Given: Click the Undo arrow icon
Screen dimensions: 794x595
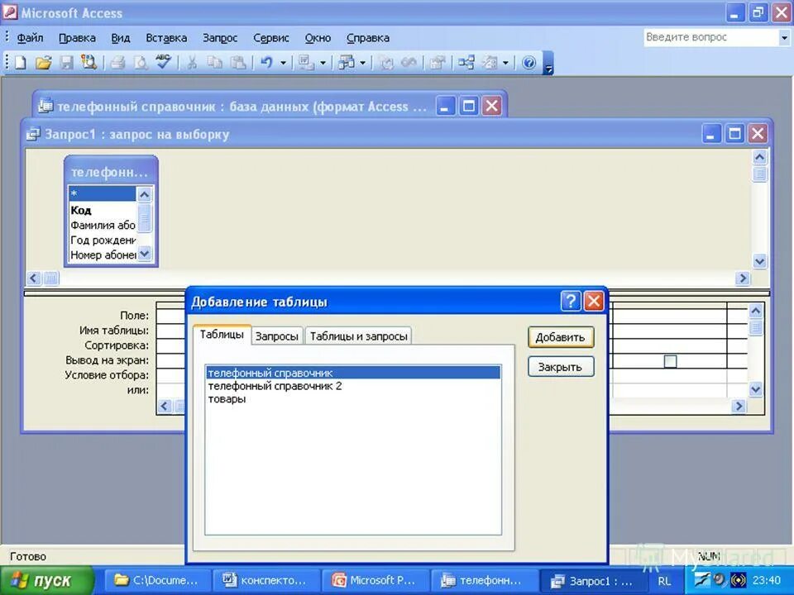Looking at the screenshot, I should click(266, 63).
